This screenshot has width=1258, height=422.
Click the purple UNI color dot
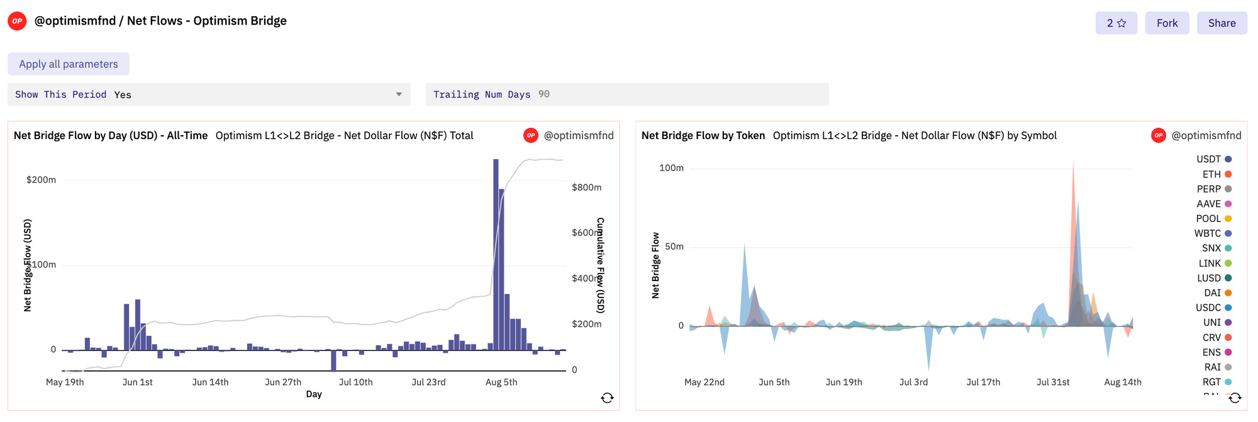pyautogui.click(x=1228, y=323)
